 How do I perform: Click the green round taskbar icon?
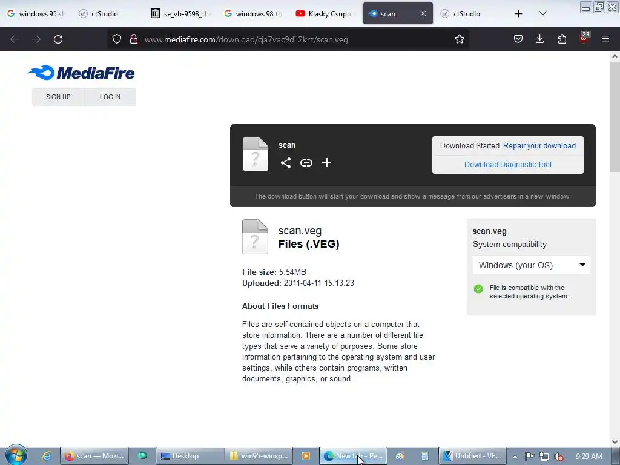click(x=142, y=456)
